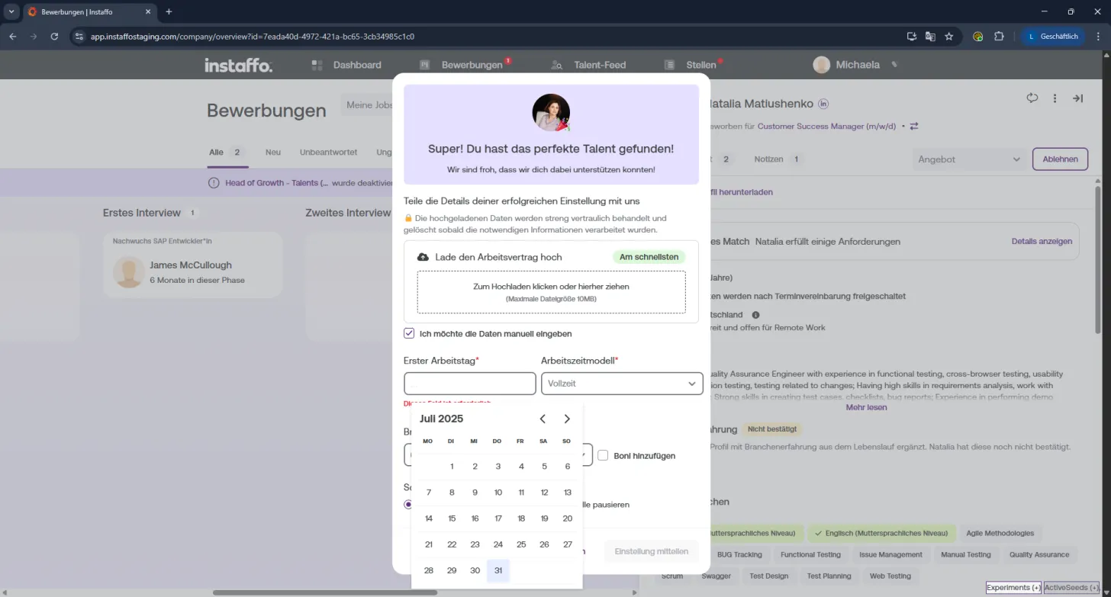
Task: Open Natalia Matiushenko's LinkedIn profile icon
Action: 823,104
